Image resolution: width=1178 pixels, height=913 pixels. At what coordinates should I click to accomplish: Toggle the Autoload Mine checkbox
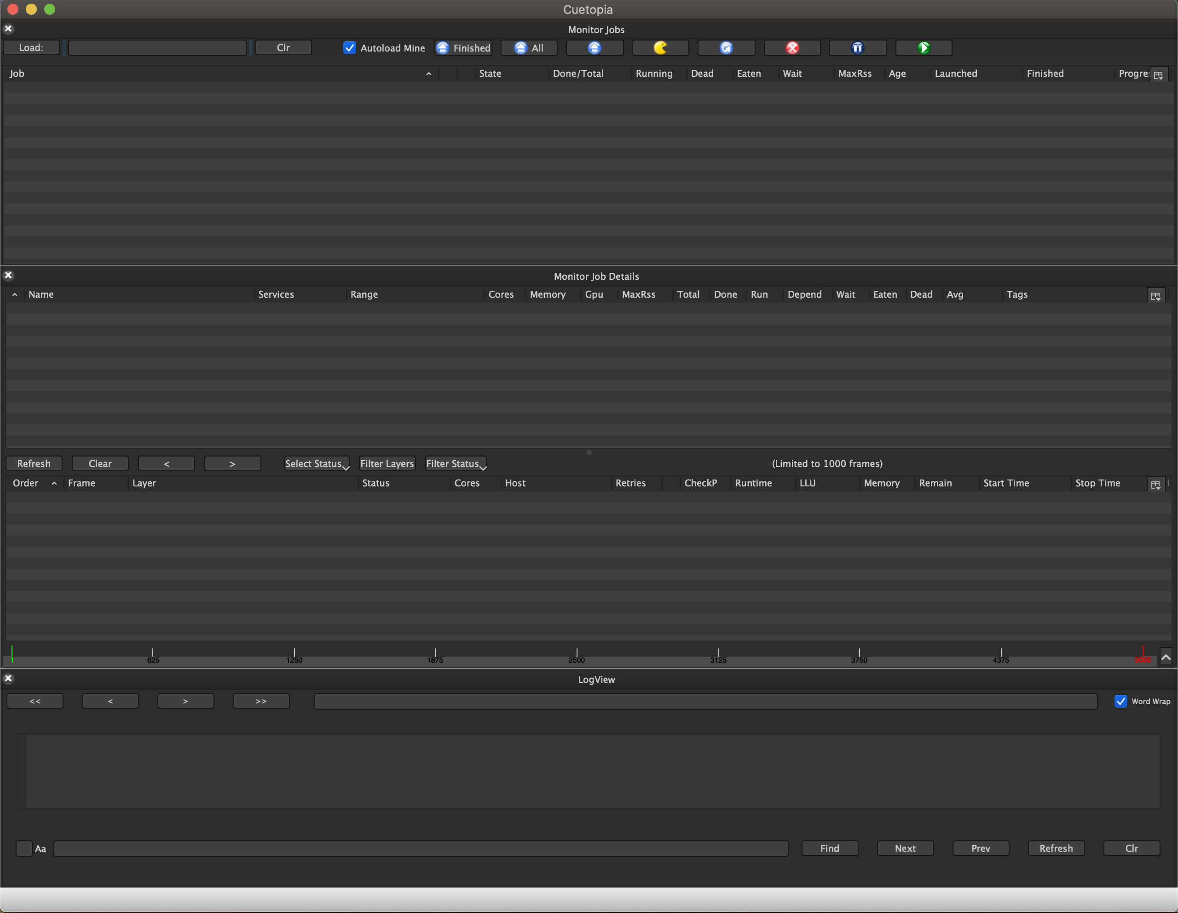(350, 47)
